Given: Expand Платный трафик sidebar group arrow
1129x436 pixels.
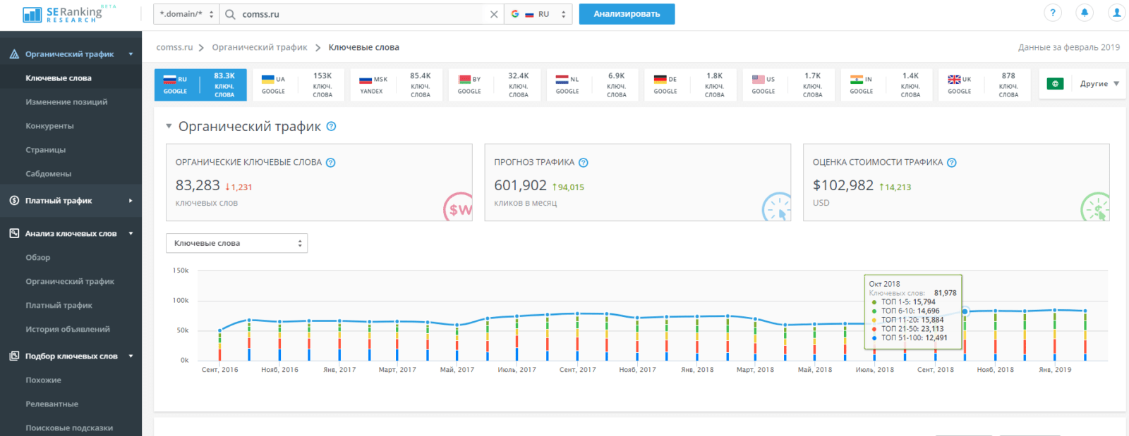Looking at the screenshot, I should point(131,201).
